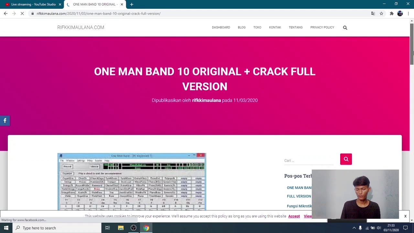Focus the Cari search field
The width and height of the screenshot is (414, 233).
click(309, 161)
